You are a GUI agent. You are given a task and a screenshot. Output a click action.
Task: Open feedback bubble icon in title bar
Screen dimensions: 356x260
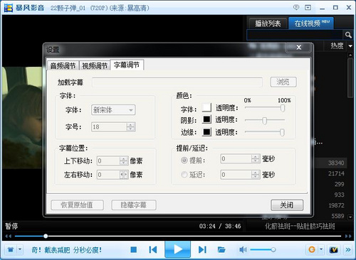[296, 7]
